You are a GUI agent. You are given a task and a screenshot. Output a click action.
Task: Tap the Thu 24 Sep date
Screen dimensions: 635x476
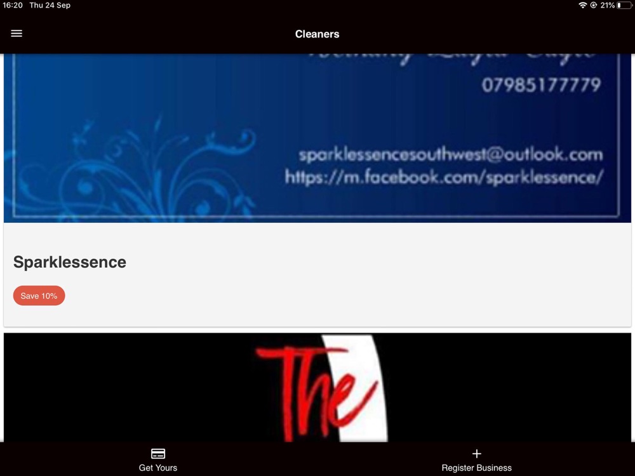(x=50, y=5)
